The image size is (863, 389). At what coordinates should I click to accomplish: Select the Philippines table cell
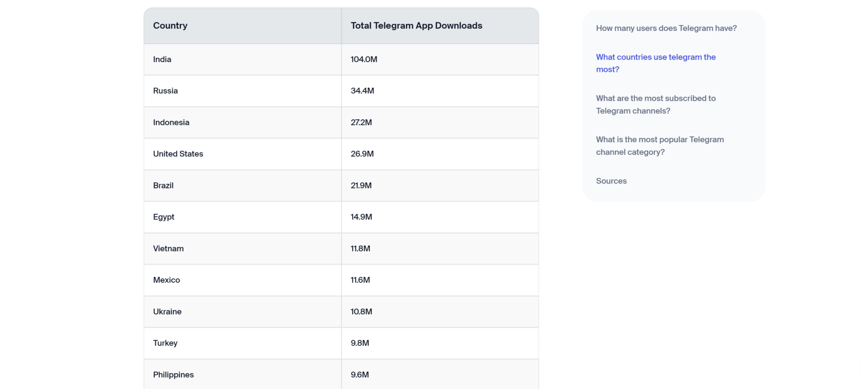(173, 375)
